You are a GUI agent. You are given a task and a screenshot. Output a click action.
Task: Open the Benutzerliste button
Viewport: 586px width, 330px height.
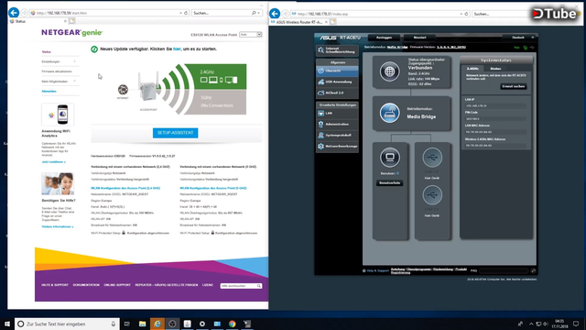click(389, 183)
